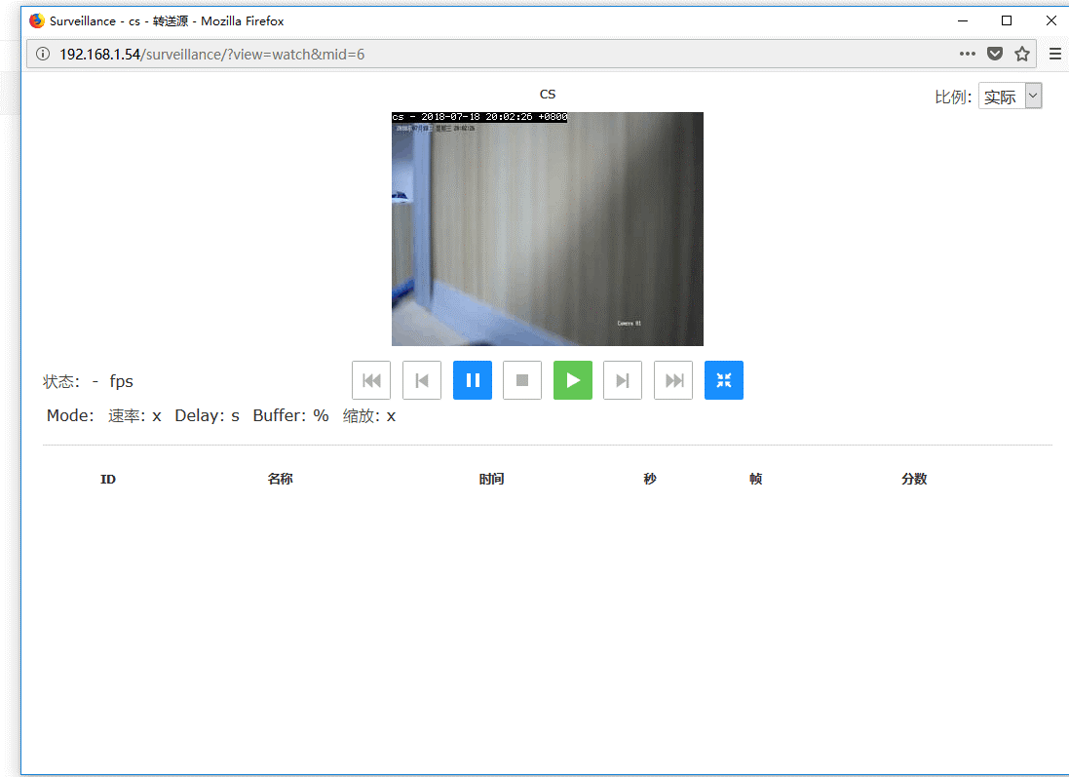Click the Mode label text
Image resolution: width=1069 pixels, height=777 pixels.
[x=70, y=415]
